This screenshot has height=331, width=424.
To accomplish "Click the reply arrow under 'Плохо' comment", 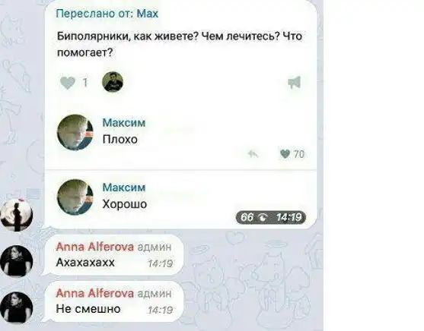I will tap(253, 154).
